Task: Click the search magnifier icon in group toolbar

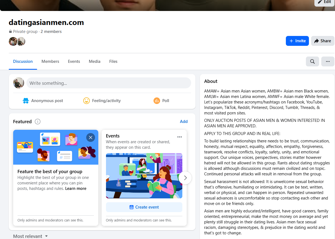Action: (312, 61)
